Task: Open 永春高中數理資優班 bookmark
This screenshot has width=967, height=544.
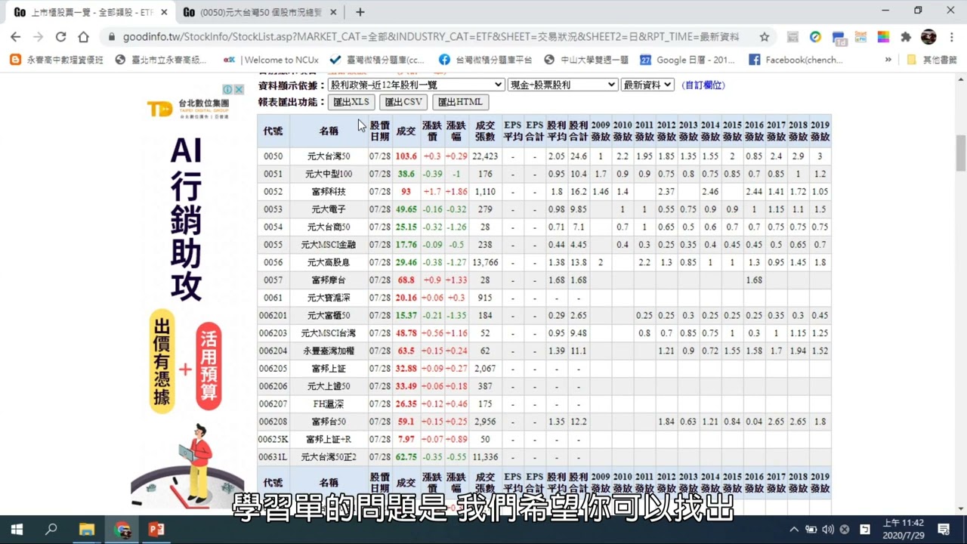Action: pos(57,60)
